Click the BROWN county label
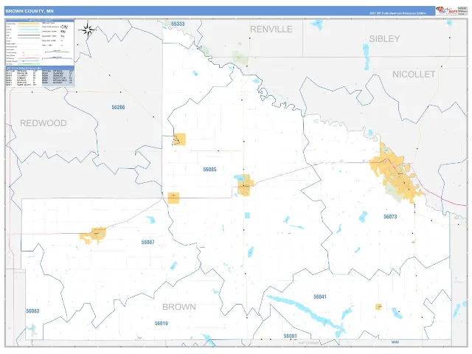The height and width of the screenshot is (354, 472). [179, 307]
